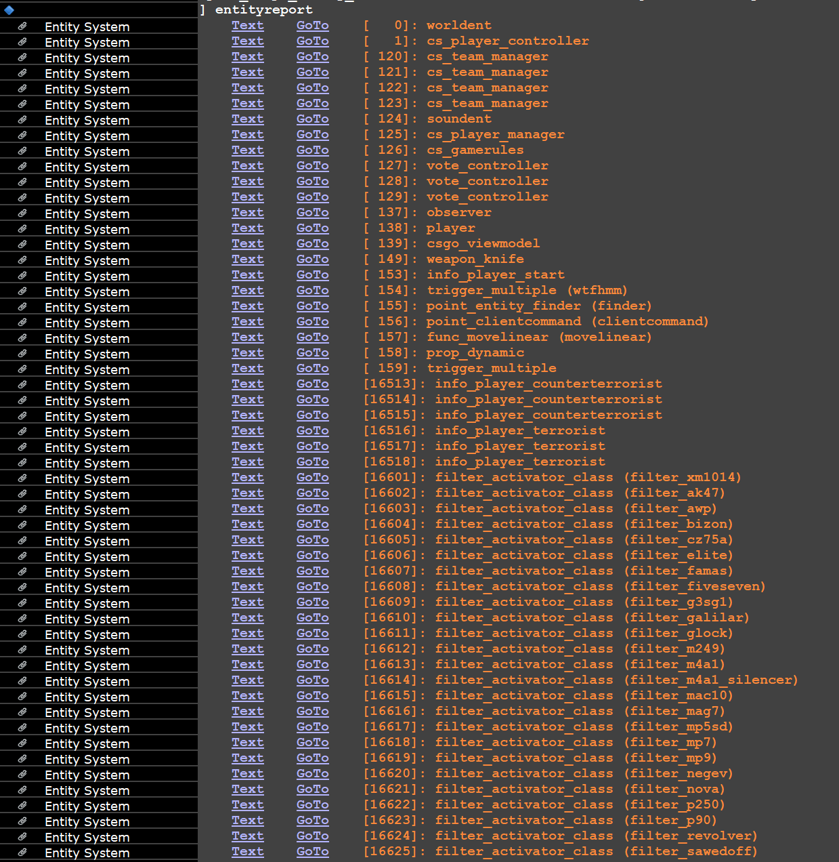Open Text link for soundent

click(247, 119)
